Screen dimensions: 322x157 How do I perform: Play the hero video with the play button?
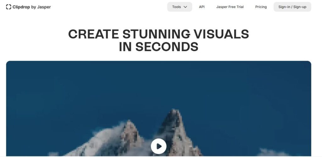(x=158, y=146)
